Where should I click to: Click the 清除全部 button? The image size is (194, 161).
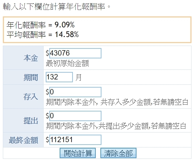pos(118,153)
